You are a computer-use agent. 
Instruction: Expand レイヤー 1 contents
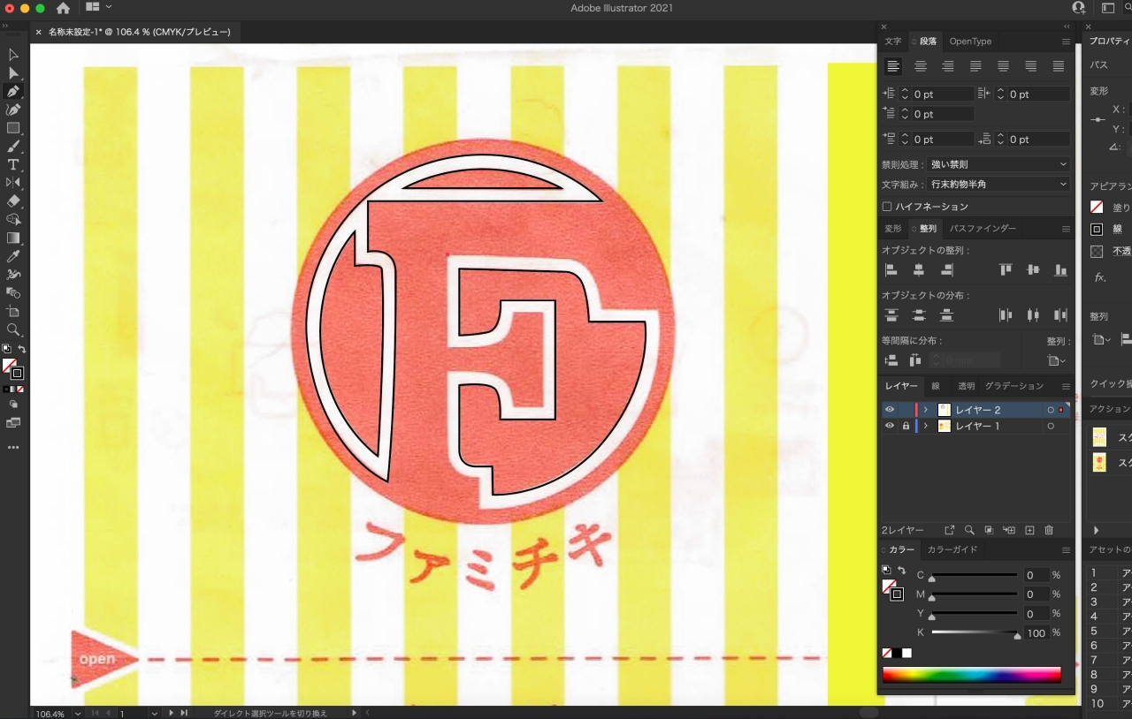tap(926, 426)
